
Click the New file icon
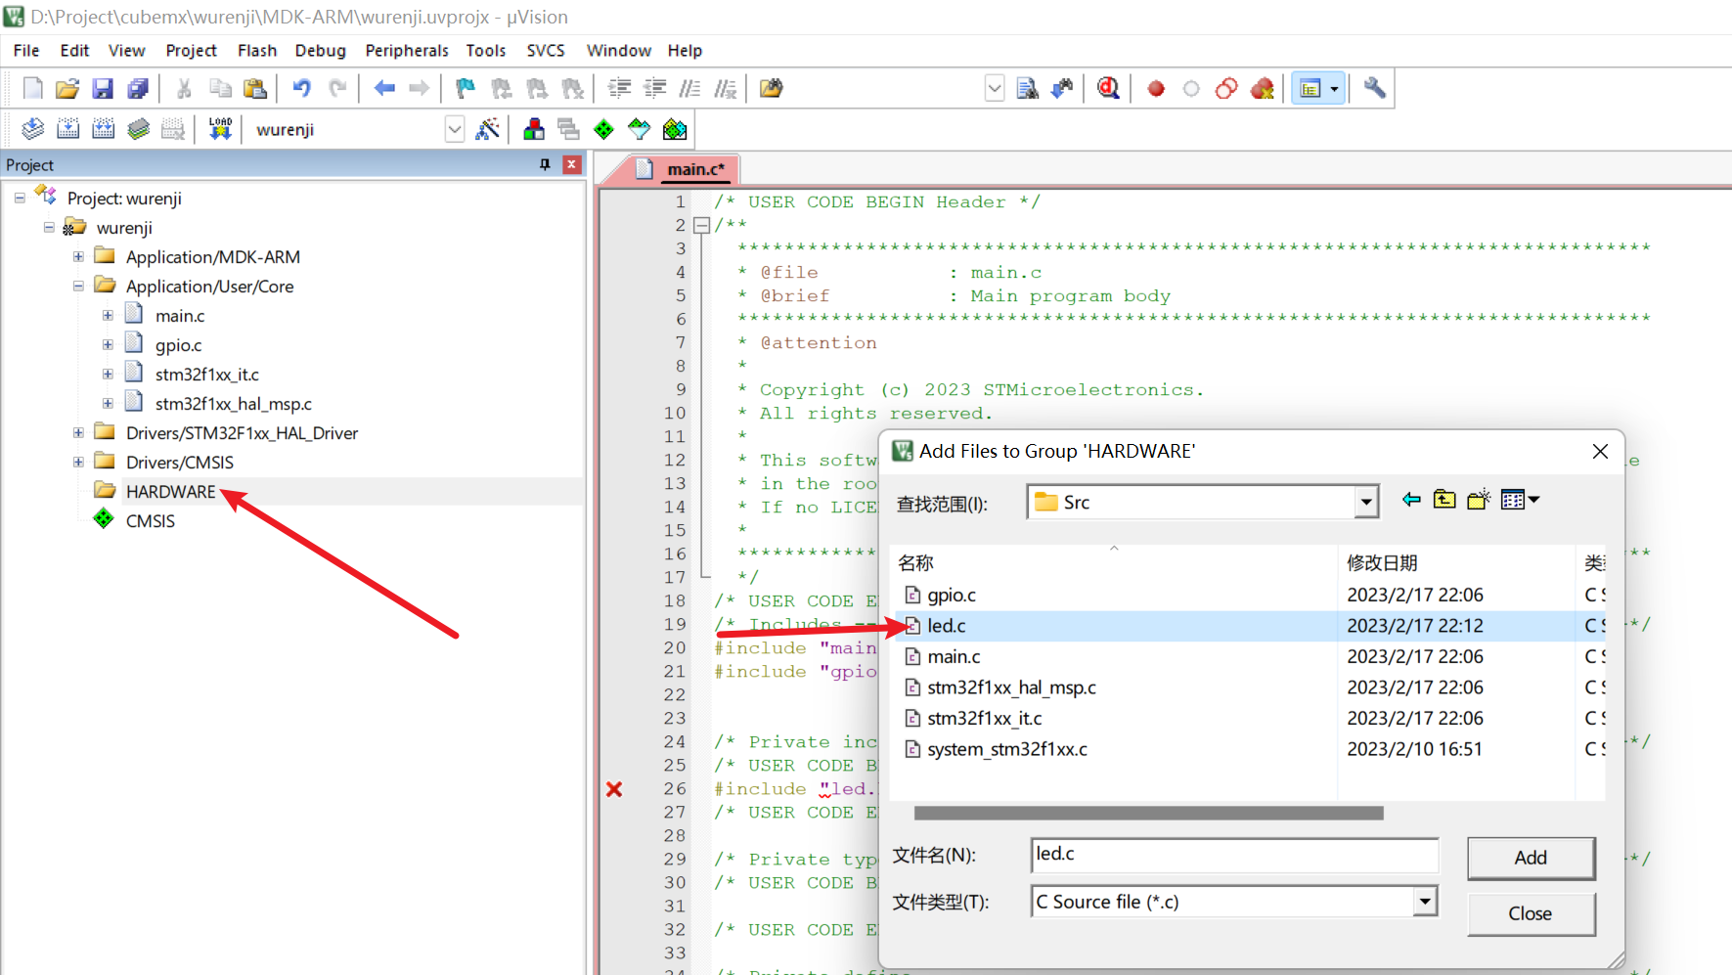coord(32,88)
